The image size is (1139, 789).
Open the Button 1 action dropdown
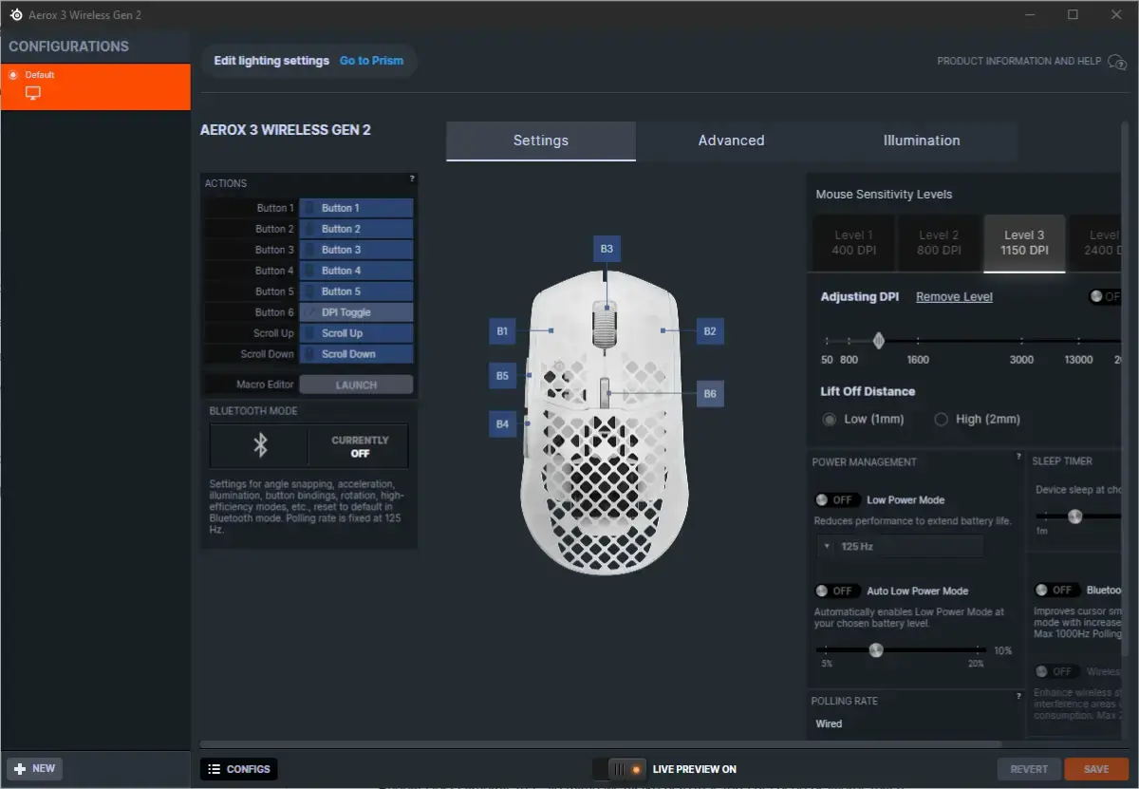[x=356, y=208]
